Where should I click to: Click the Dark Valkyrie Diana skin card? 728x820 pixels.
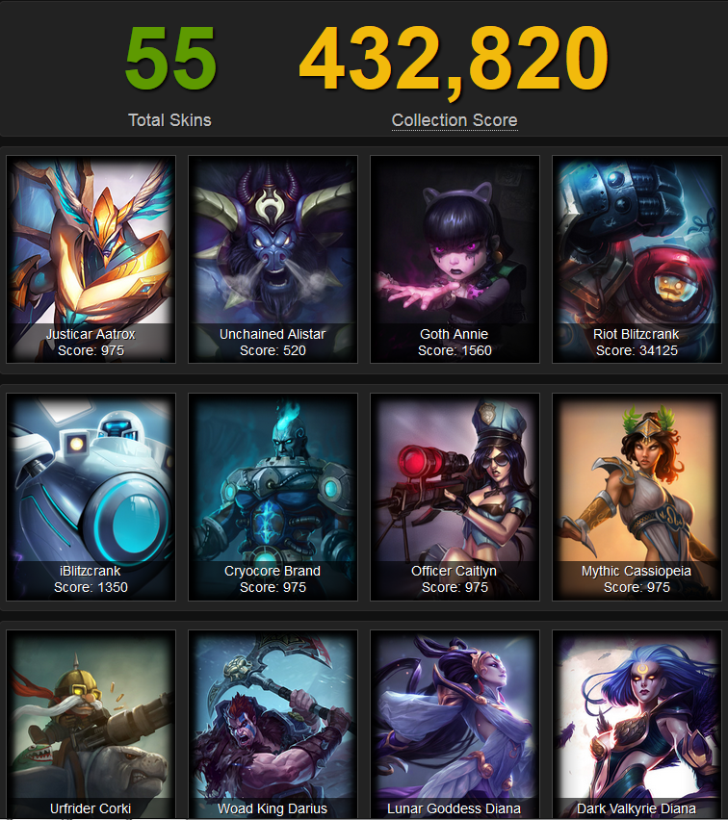[637, 725]
